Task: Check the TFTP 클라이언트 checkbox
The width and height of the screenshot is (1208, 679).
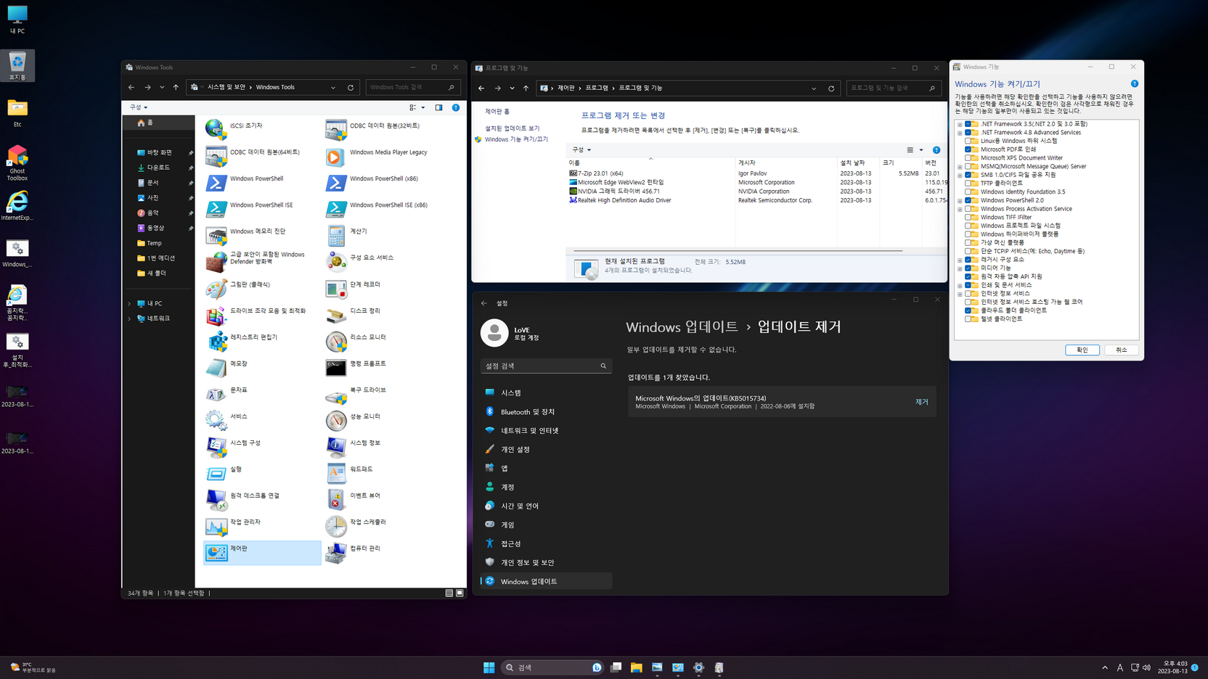Action: tap(968, 184)
